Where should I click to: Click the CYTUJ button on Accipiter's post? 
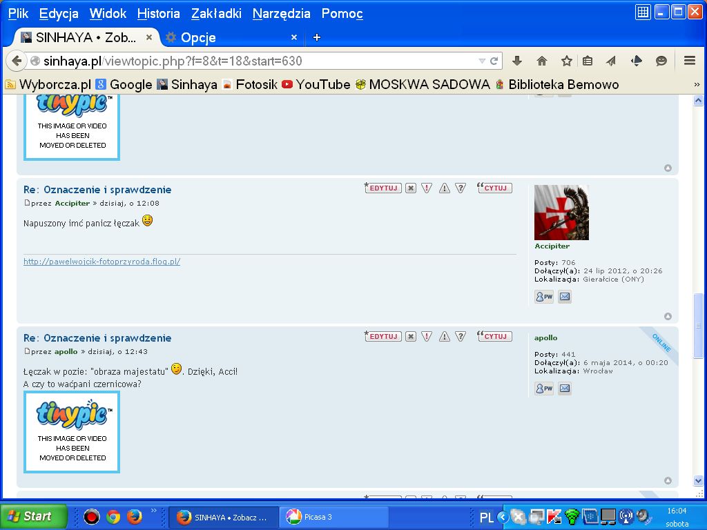click(x=495, y=188)
